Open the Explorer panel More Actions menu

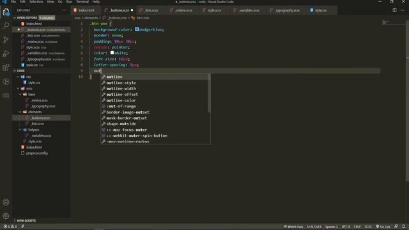64,10
